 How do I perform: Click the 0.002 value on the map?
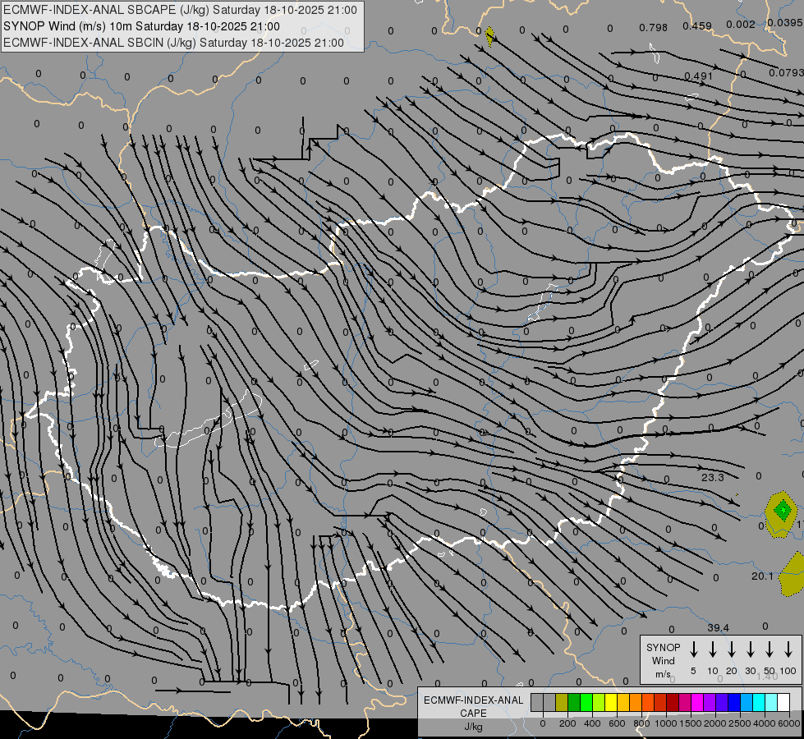[x=741, y=24]
